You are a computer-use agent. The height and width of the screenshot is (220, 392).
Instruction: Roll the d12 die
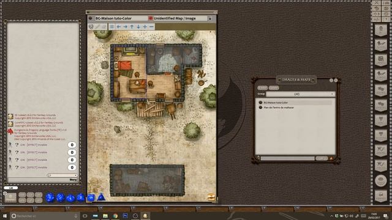click(x=60, y=197)
